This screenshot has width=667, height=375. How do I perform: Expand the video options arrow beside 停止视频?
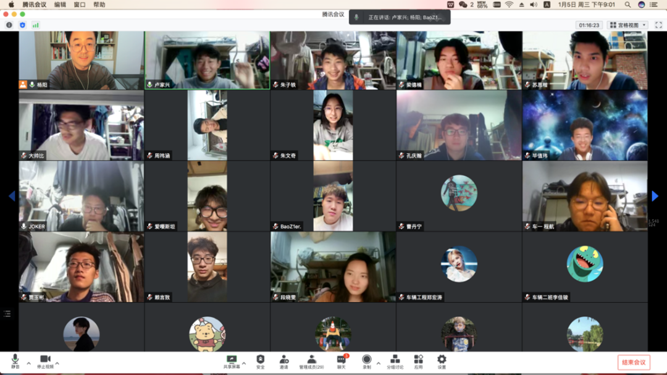point(57,363)
